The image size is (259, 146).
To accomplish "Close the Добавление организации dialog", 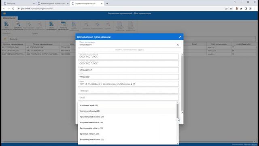I will tap(180, 37).
